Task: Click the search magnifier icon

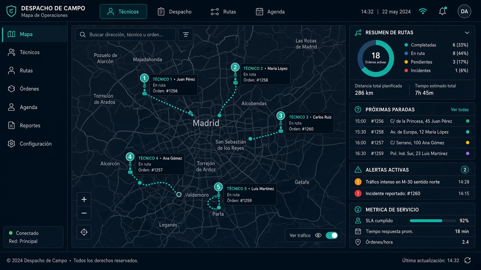Action: [83, 34]
